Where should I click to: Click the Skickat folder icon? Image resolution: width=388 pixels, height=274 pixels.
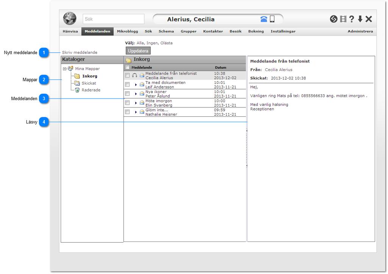tap(77, 83)
